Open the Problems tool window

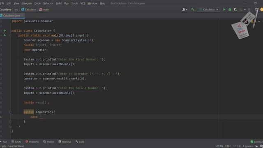pyautogui.click(x=32, y=142)
